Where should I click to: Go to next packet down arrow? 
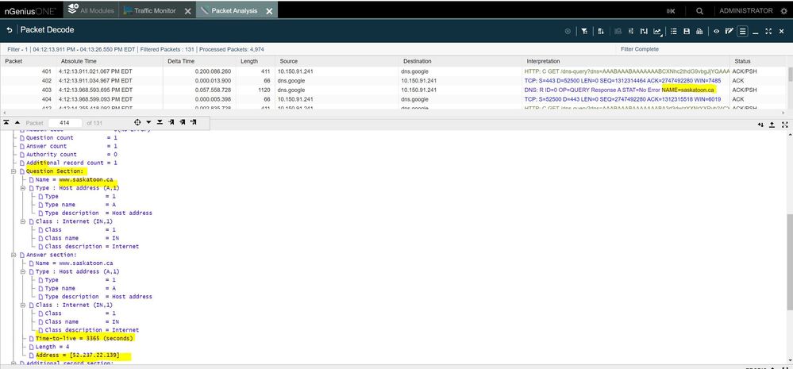pos(148,122)
